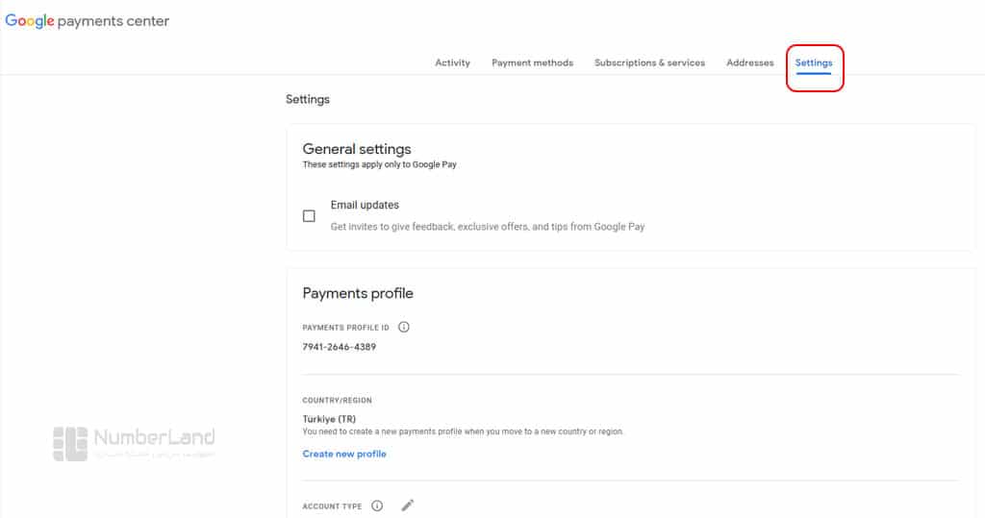Select the Settings tab
The image size is (985, 518).
pyautogui.click(x=814, y=62)
